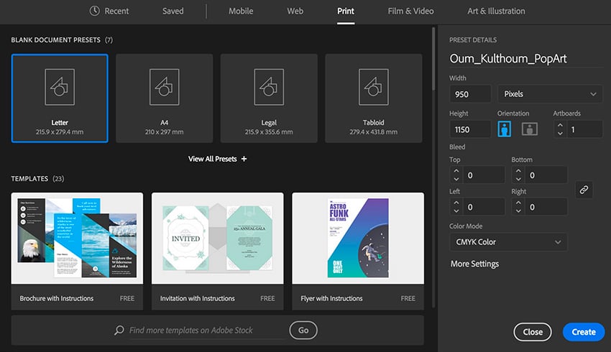Switch to the Saved tab
The image size is (611, 352).
point(173,11)
